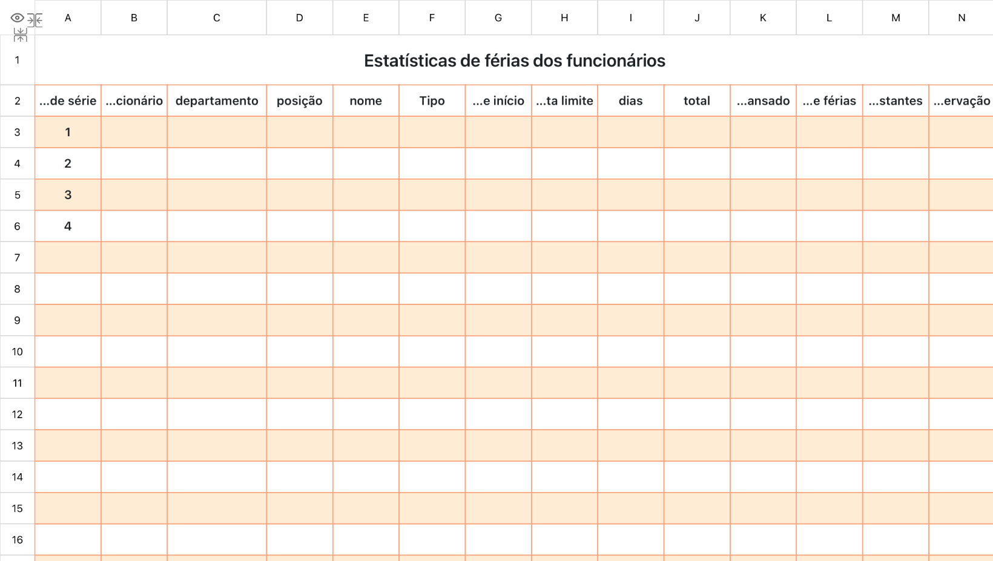Select cell containing serial number 1
The width and height of the screenshot is (993, 561).
68,132
